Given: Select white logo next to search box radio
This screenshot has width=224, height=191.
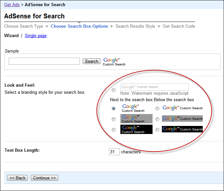Looking at the screenshot, I should [x=114, y=109].
